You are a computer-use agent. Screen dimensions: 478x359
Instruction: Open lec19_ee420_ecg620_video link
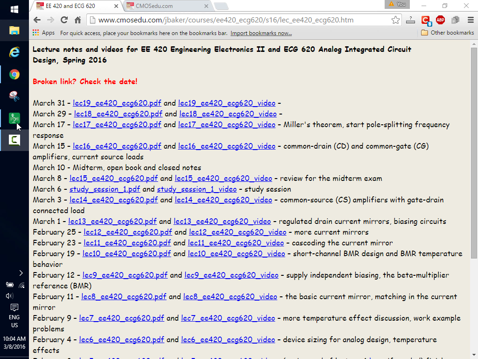pyautogui.click(x=227, y=103)
